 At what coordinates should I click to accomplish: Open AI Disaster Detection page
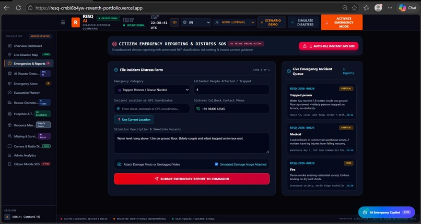(x=29, y=73)
